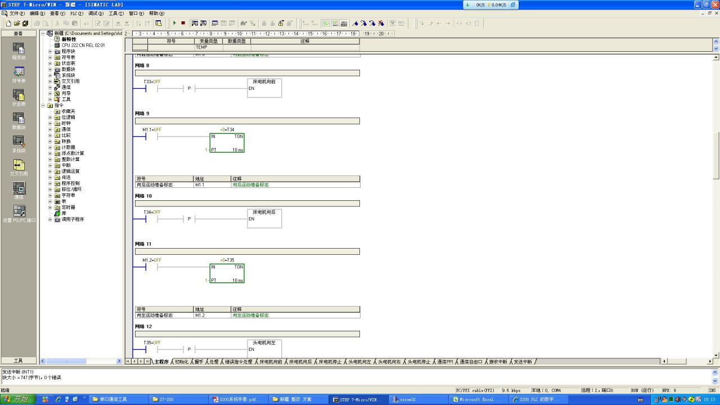Screen dimensions: 720x405
Task: Click the network 11 comment field
Action: (x=247, y=251)
